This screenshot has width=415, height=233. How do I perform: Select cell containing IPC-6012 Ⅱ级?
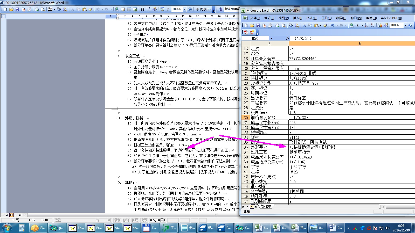(x=352, y=73)
